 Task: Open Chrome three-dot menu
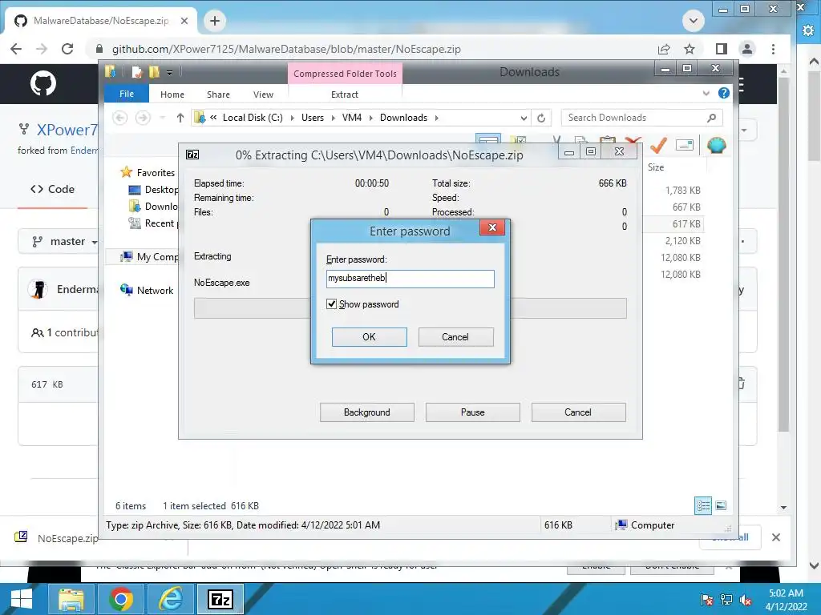coord(774,49)
